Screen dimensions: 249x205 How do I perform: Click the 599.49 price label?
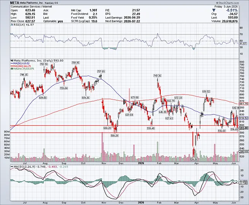(x=151, y=128)
